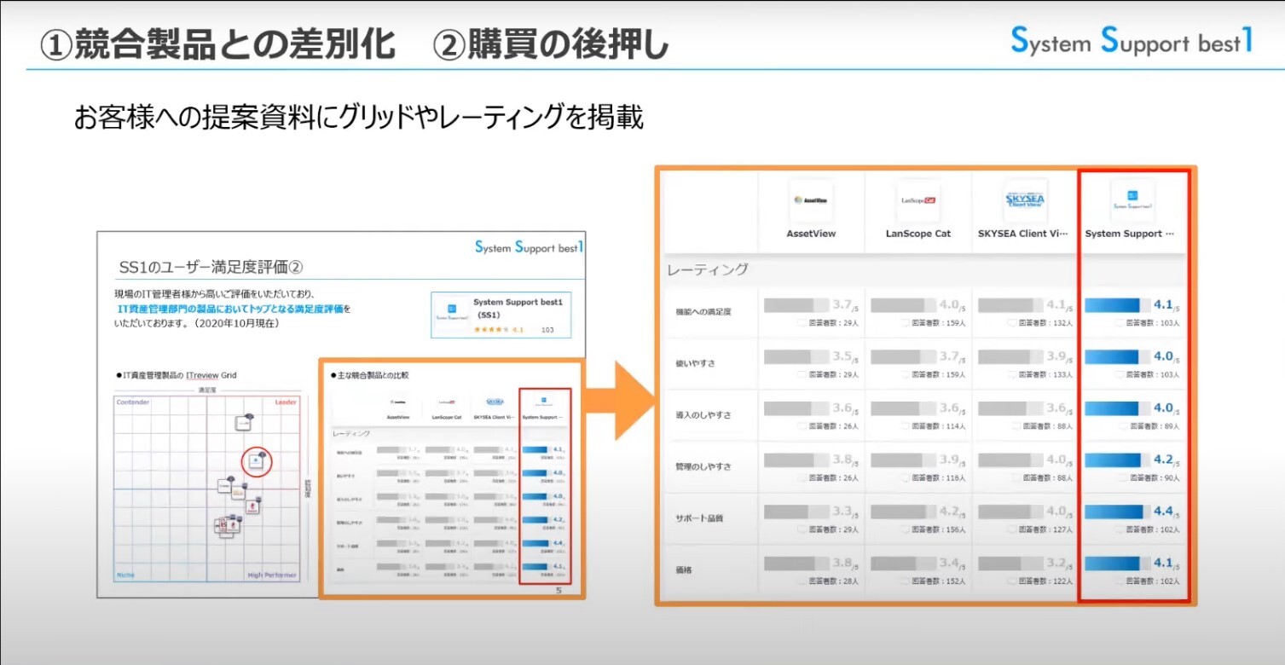Click the blue 4.2 管理のしやすさ rating bar

[x=1117, y=460]
